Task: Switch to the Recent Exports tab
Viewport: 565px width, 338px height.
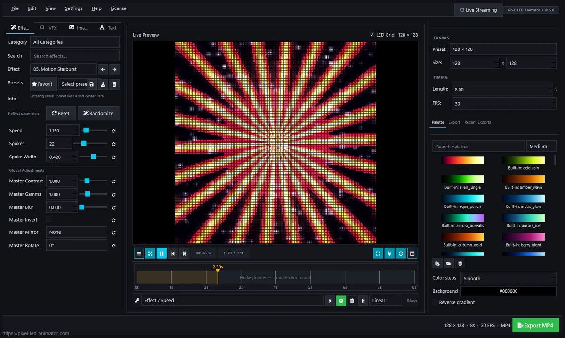Action: pyautogui.click(x=477, y=122)
